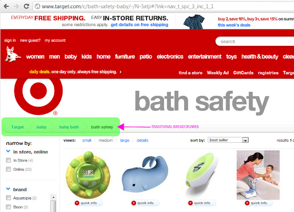Image resolution: width=294 pixels, height=212 pixels.
Task: Click get details on free shipping link
Action: (x=139, y=25)
